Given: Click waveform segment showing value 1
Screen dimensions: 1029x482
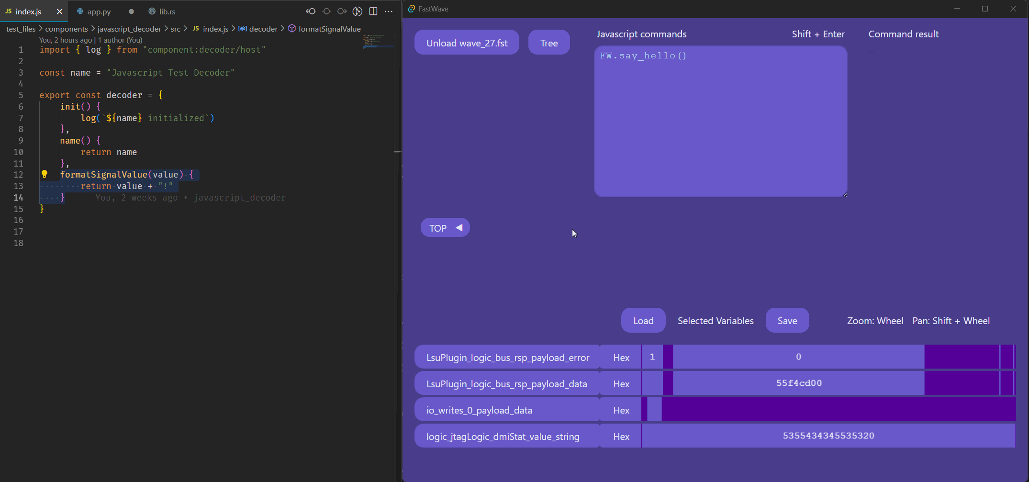Looking at the screenshot, I should click(x=652, y=357).
